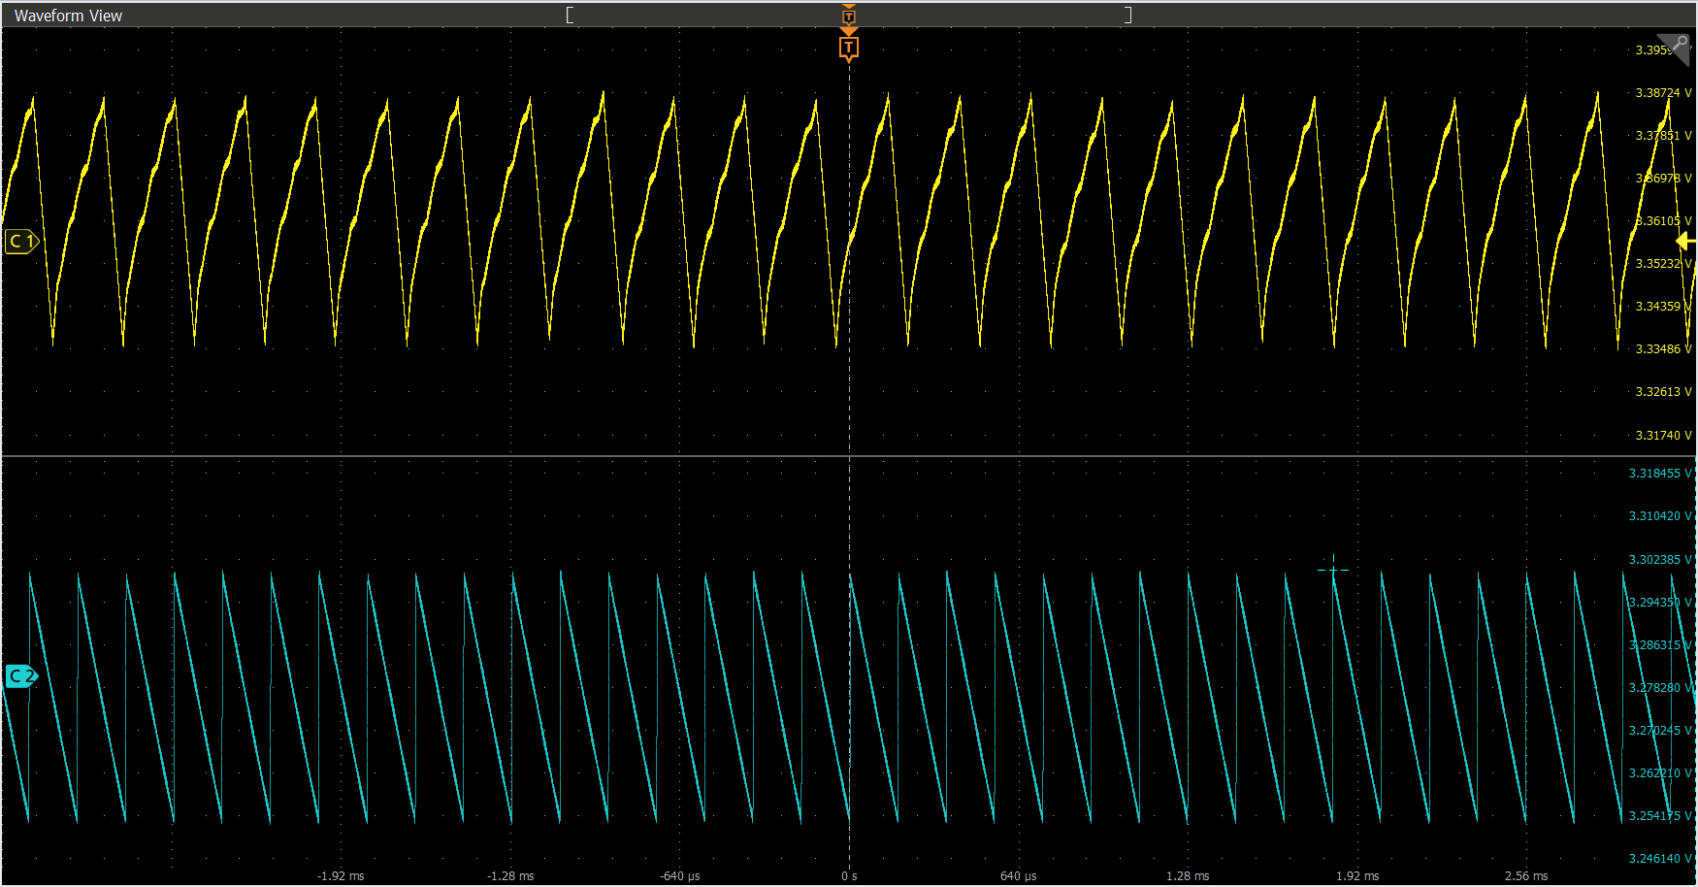Select the yellow C1 channel badge

[x=21, y=242]
